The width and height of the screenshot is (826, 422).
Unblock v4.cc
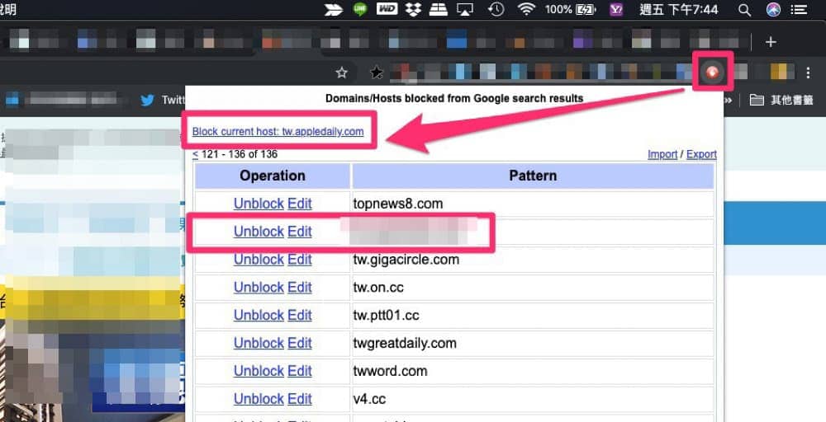click(x=259, y=398)
